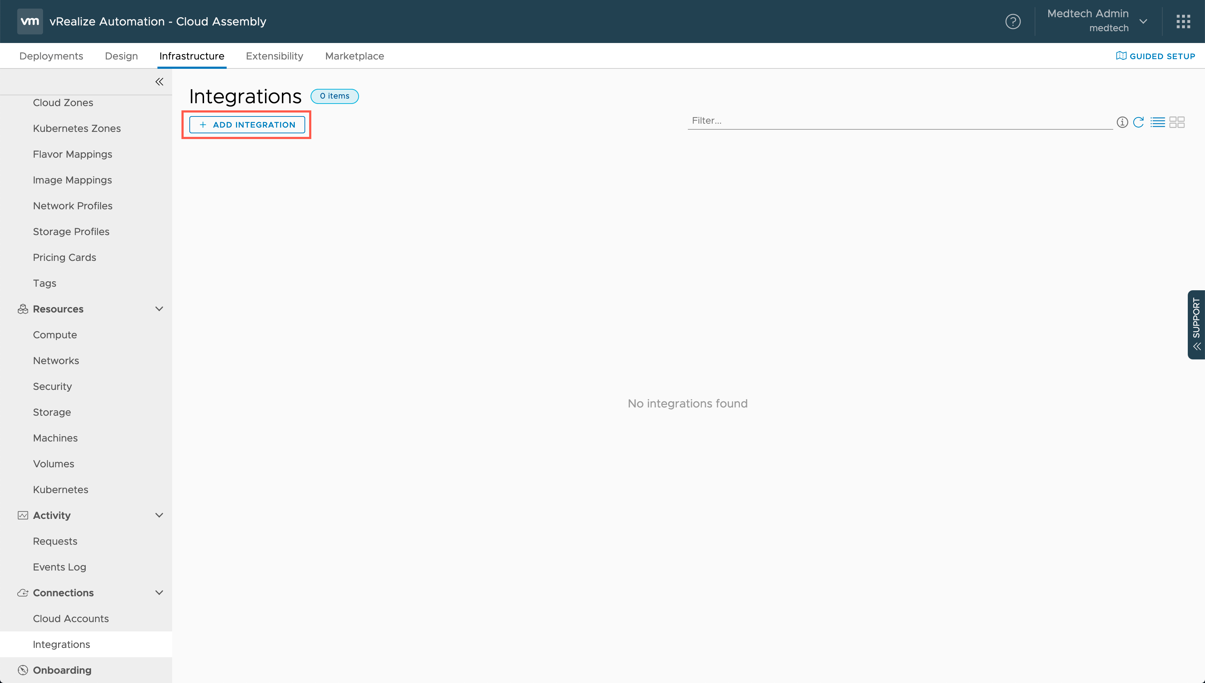Collapse the Connections section

pyautogui.click(x=159, y=592)
